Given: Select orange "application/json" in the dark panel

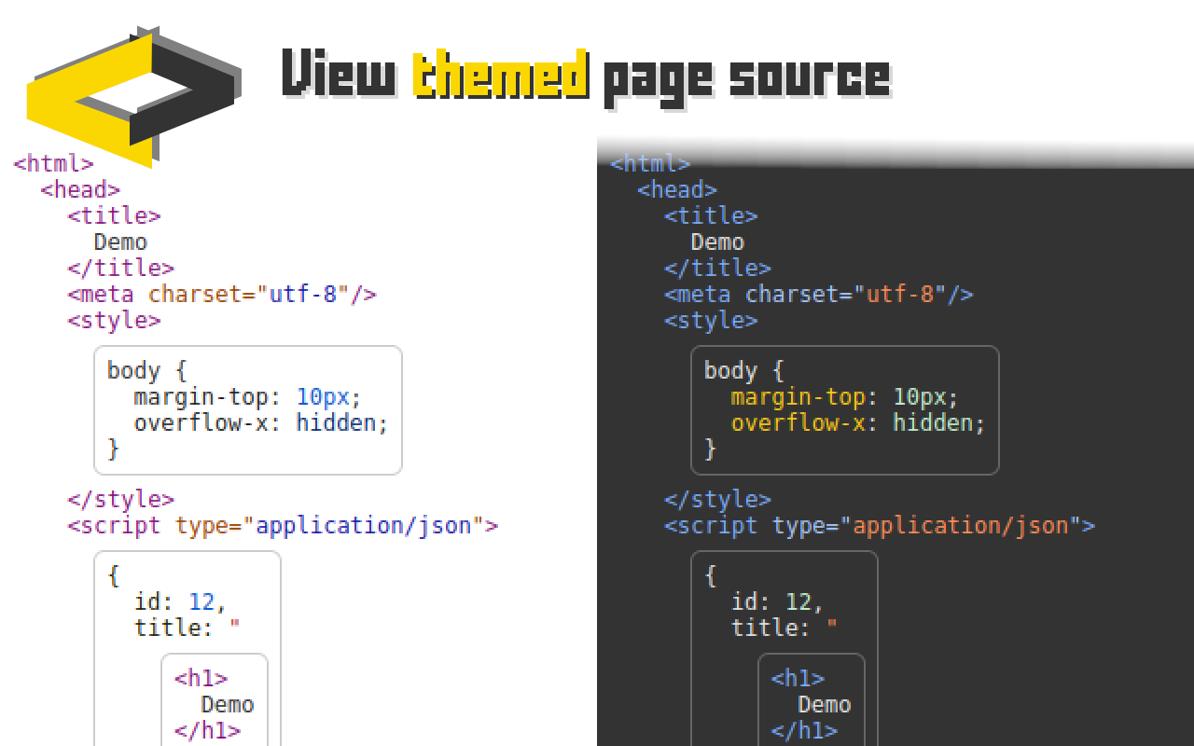Looking at the screenshot, I should pos(960,526).
